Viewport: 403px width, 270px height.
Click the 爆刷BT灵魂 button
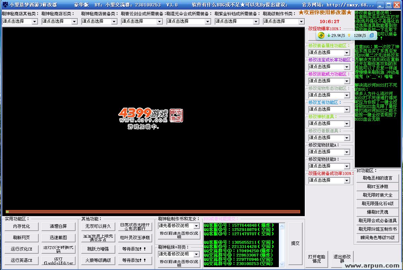[377, 212]
